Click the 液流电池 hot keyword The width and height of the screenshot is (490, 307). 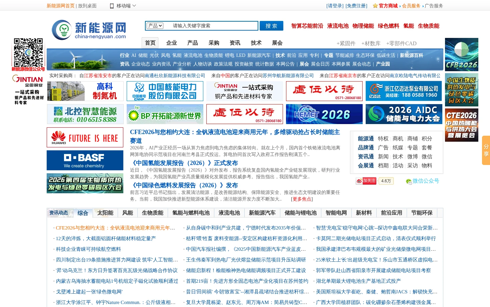point(338,26)
